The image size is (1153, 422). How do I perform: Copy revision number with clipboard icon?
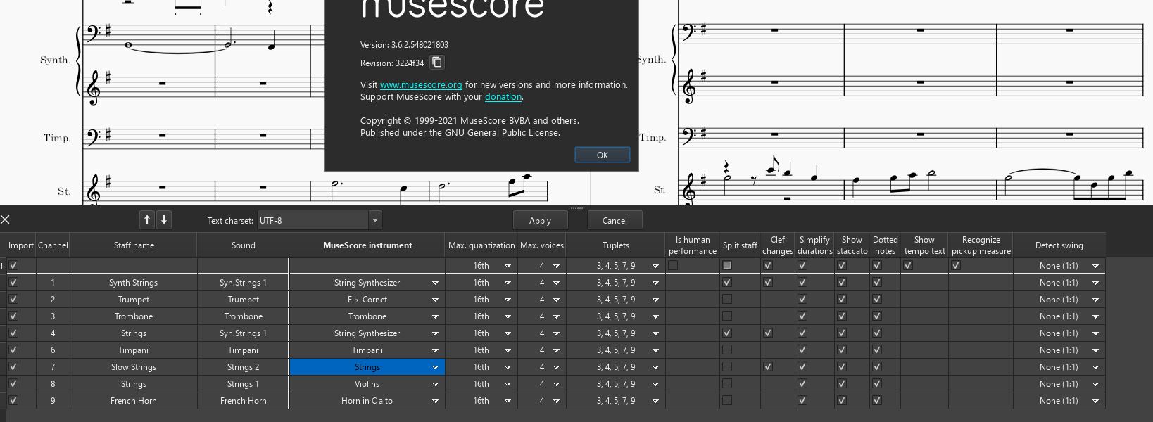(x=437, y=63)
